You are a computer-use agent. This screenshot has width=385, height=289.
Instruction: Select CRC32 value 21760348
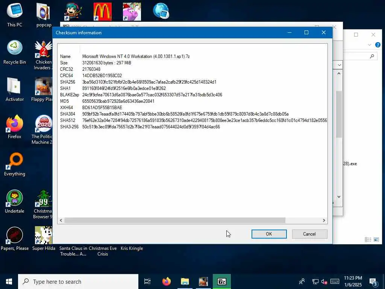[x=91, y=69]
